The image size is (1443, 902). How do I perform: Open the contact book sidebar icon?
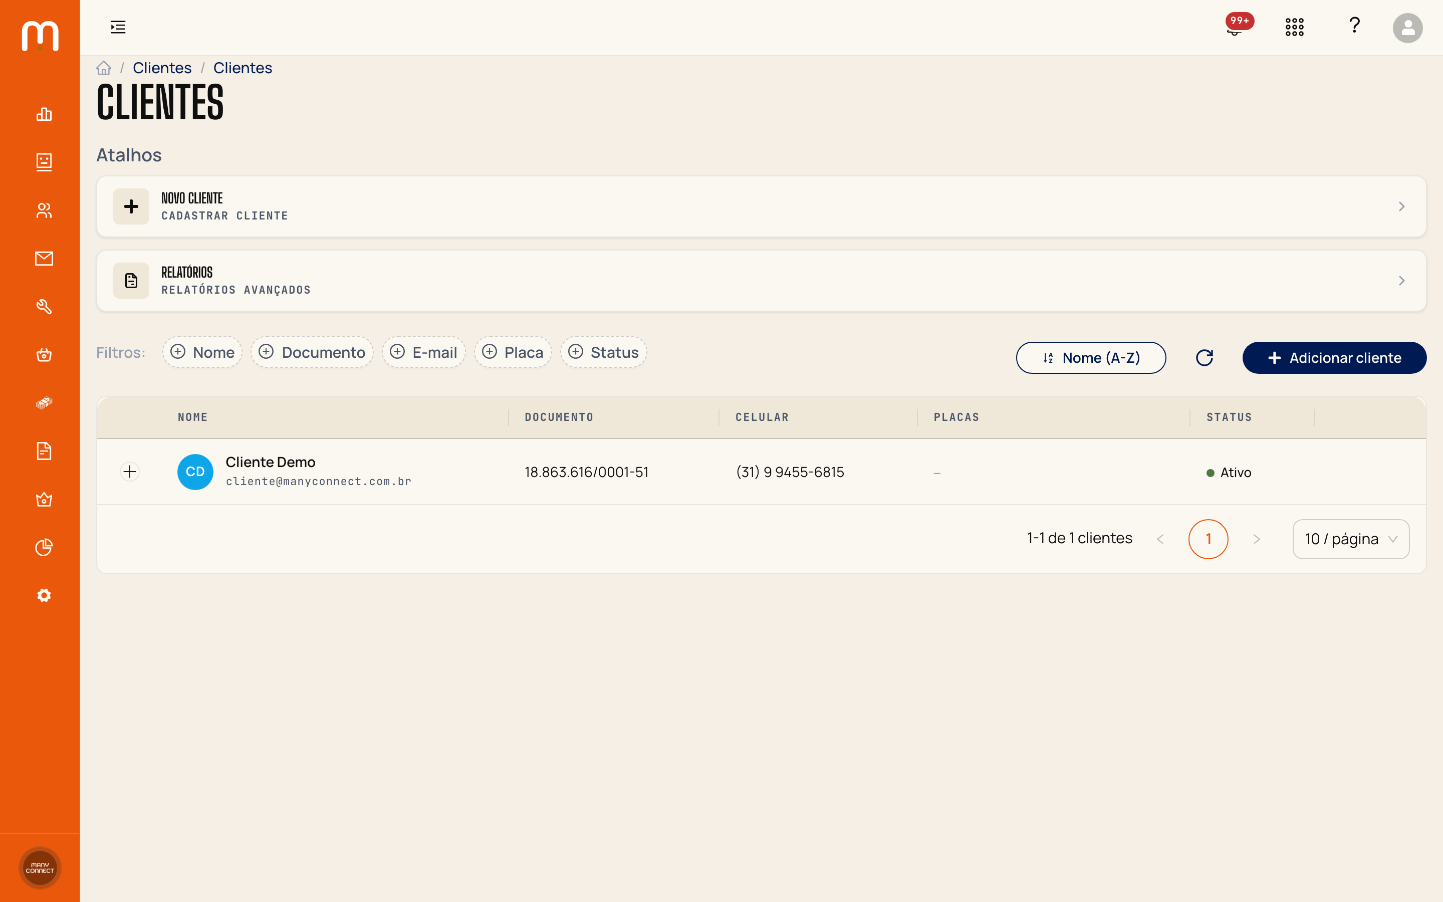(44, 162)
